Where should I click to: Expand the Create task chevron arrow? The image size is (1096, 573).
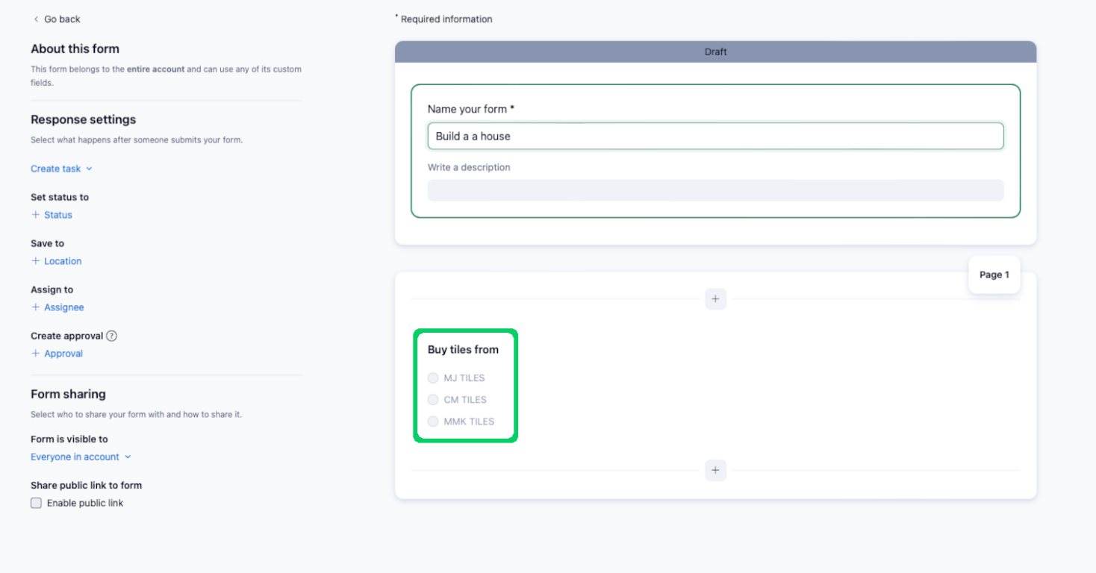[x=90, y=169]
